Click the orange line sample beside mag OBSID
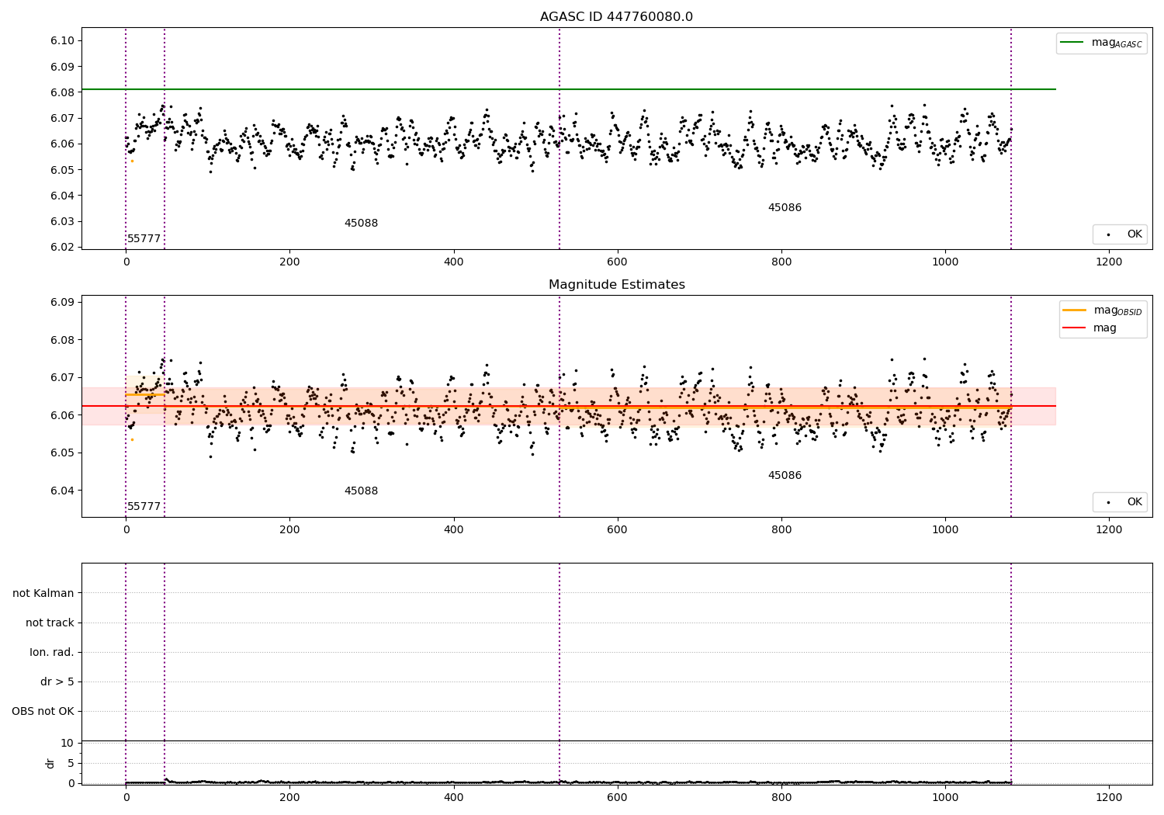Viewport: 1164px width, 815px height. tap(1074, 310)
